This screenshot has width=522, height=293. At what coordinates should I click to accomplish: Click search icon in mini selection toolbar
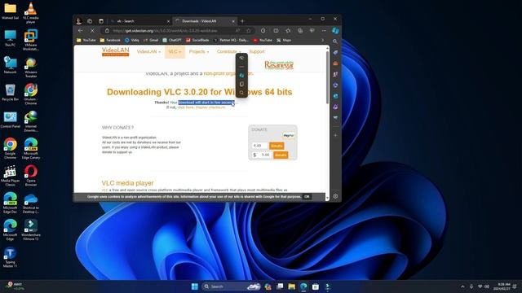[241, 92]
